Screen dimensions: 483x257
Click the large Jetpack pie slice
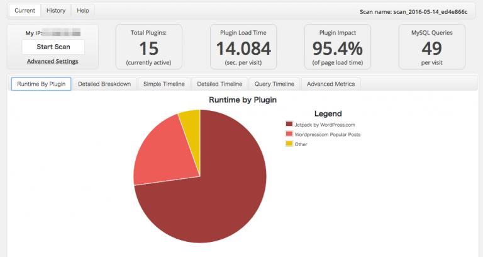[214, 195]
